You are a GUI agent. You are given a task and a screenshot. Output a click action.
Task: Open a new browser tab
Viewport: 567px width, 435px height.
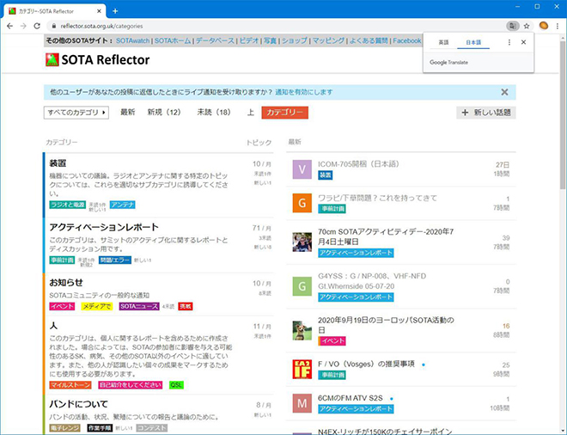(x=115, y=11)
